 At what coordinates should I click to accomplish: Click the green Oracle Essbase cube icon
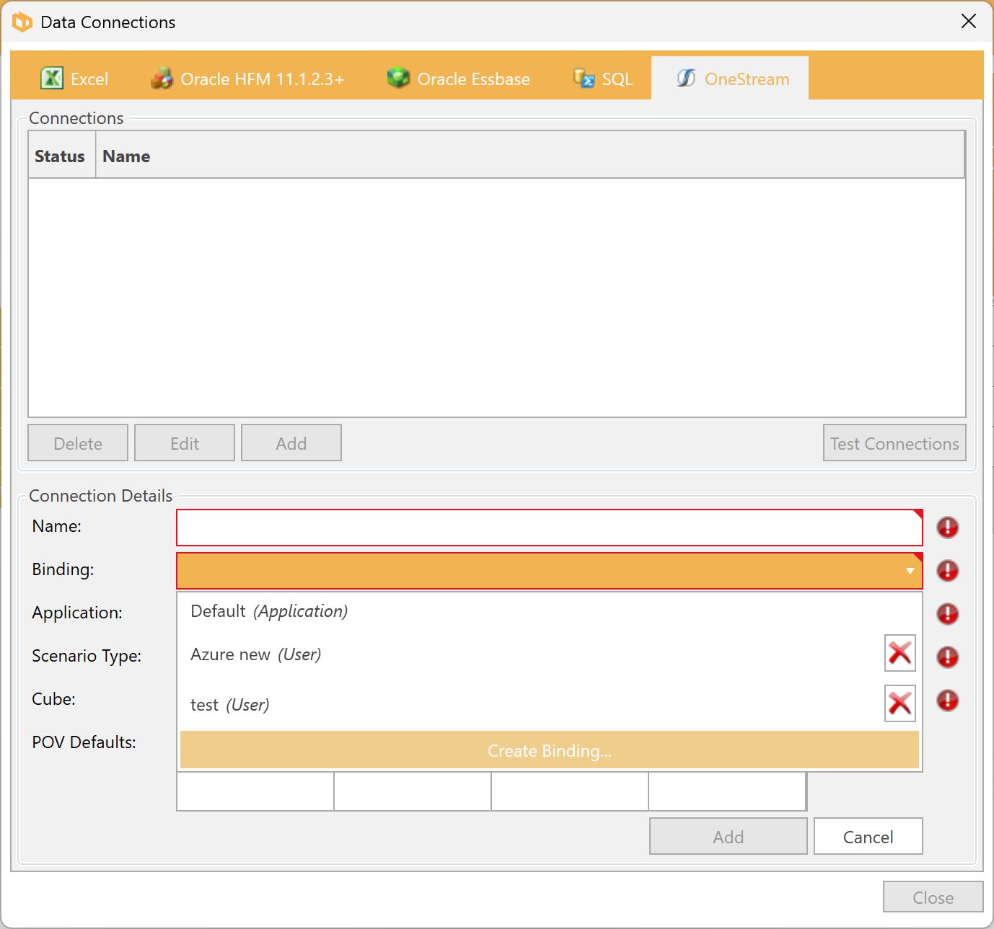[x=398, y=77]
